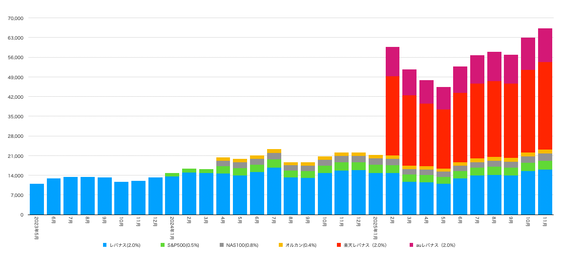
Task: Click the 35,000 y-axis label
Action: coord(16,116)
